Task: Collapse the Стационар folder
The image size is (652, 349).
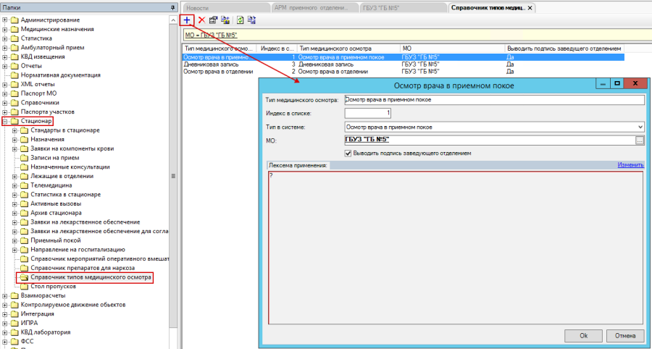Action: click(x=5, y=122)
